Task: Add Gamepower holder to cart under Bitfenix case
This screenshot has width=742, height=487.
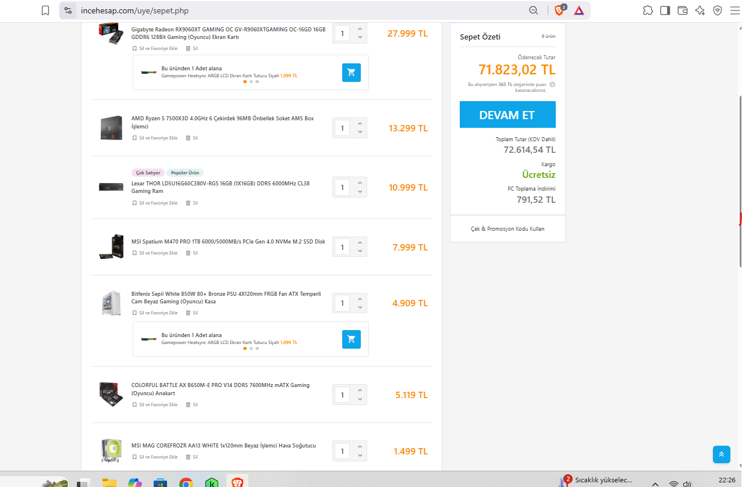Action: pyautogui.click(x=351, y=339)
